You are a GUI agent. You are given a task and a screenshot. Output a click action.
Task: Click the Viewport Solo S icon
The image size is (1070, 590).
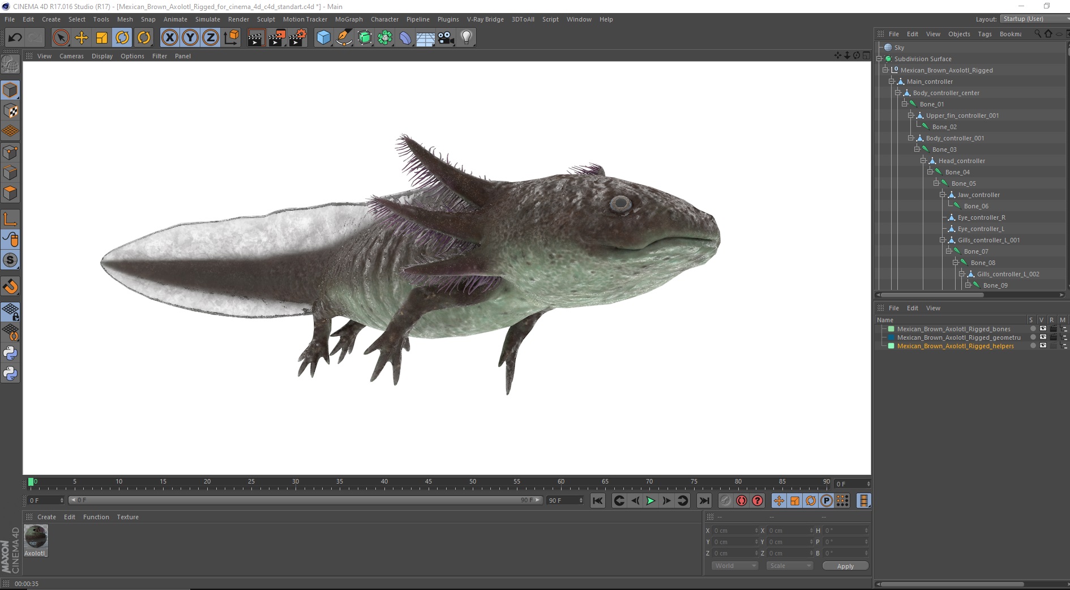pos(10,260)
